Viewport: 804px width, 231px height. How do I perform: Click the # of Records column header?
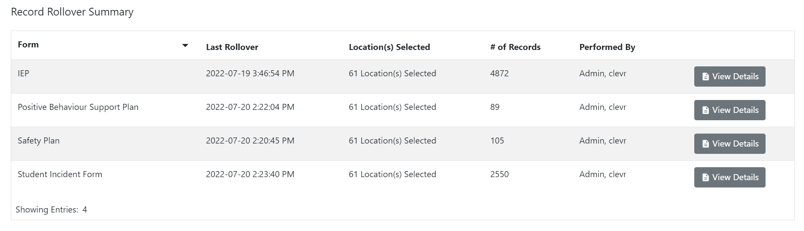(x=515, y=47)
